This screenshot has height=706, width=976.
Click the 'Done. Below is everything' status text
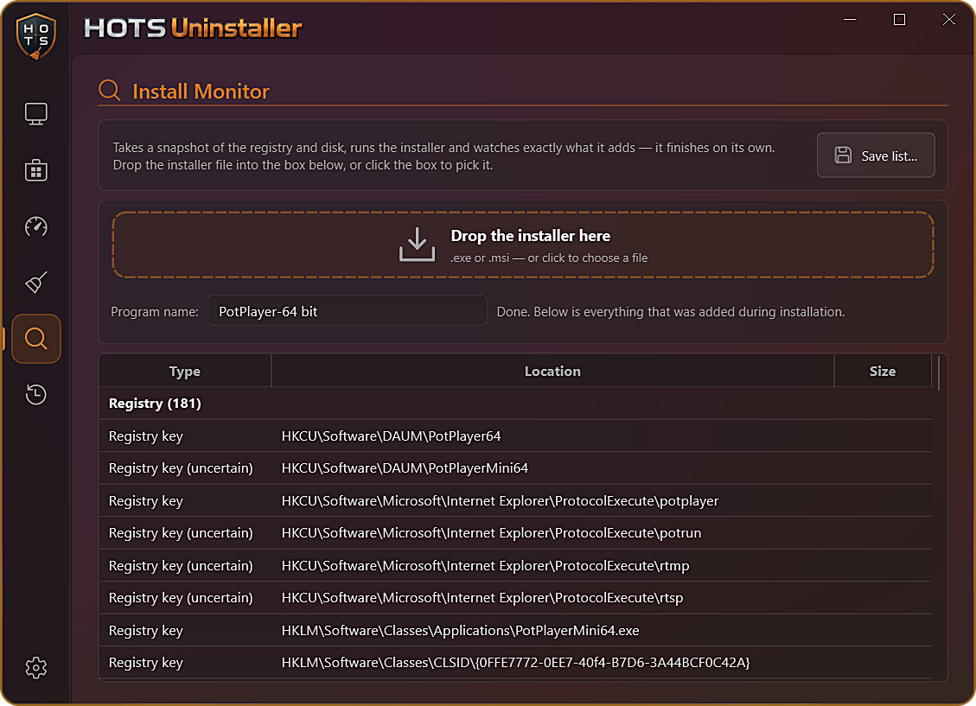pos(670,312)
